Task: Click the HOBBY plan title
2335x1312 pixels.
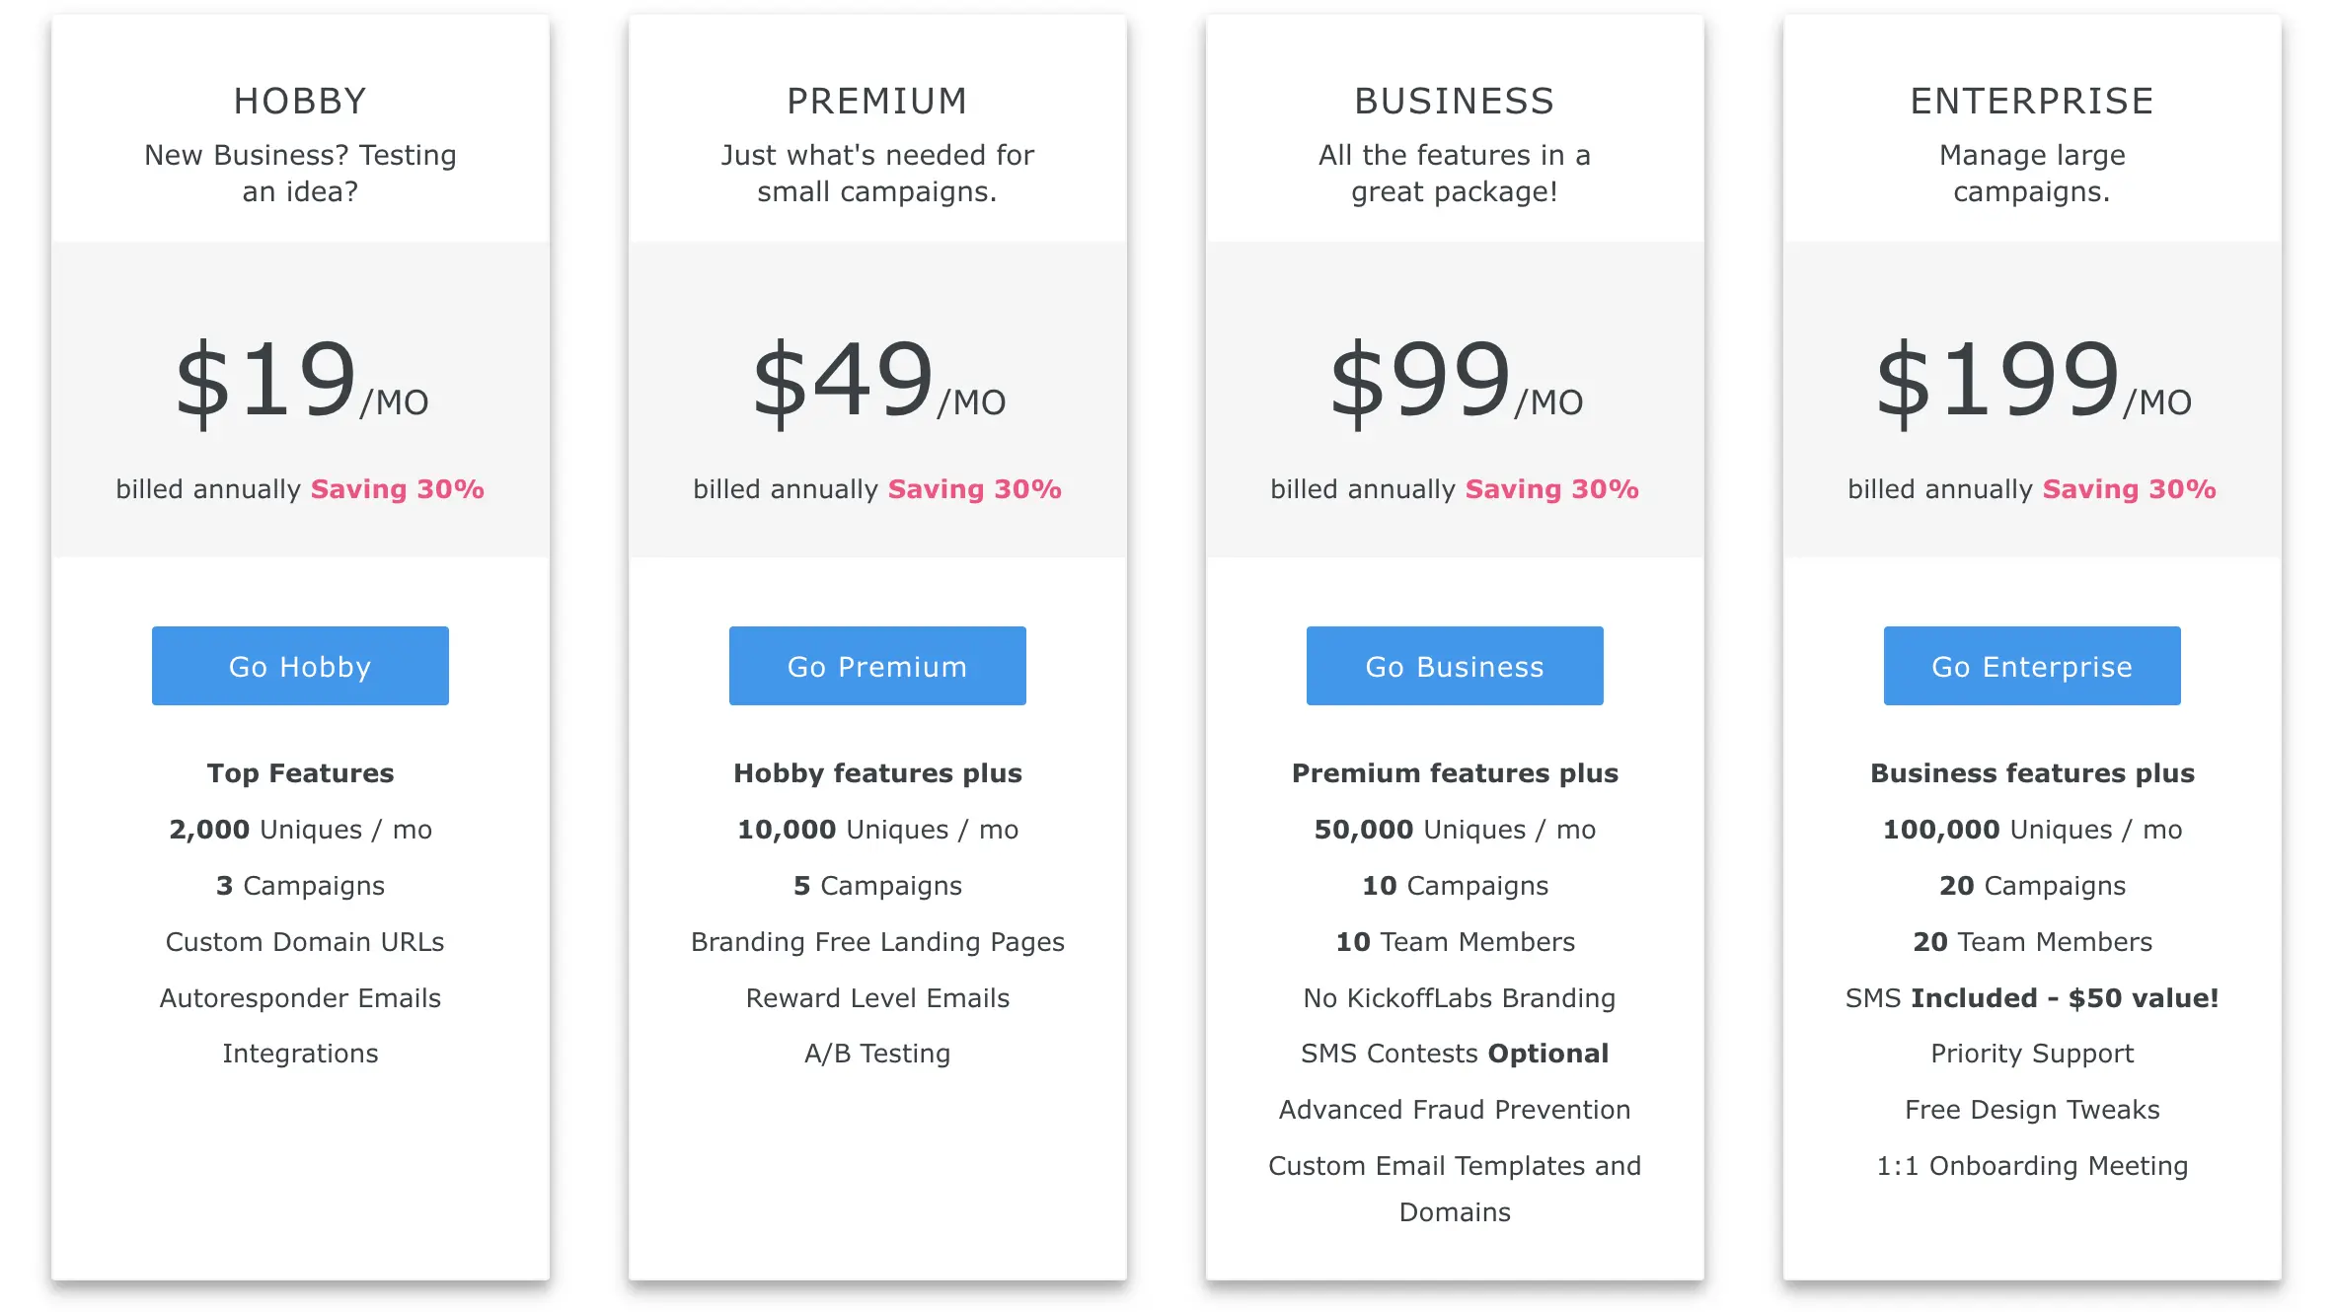Action: 300,101
